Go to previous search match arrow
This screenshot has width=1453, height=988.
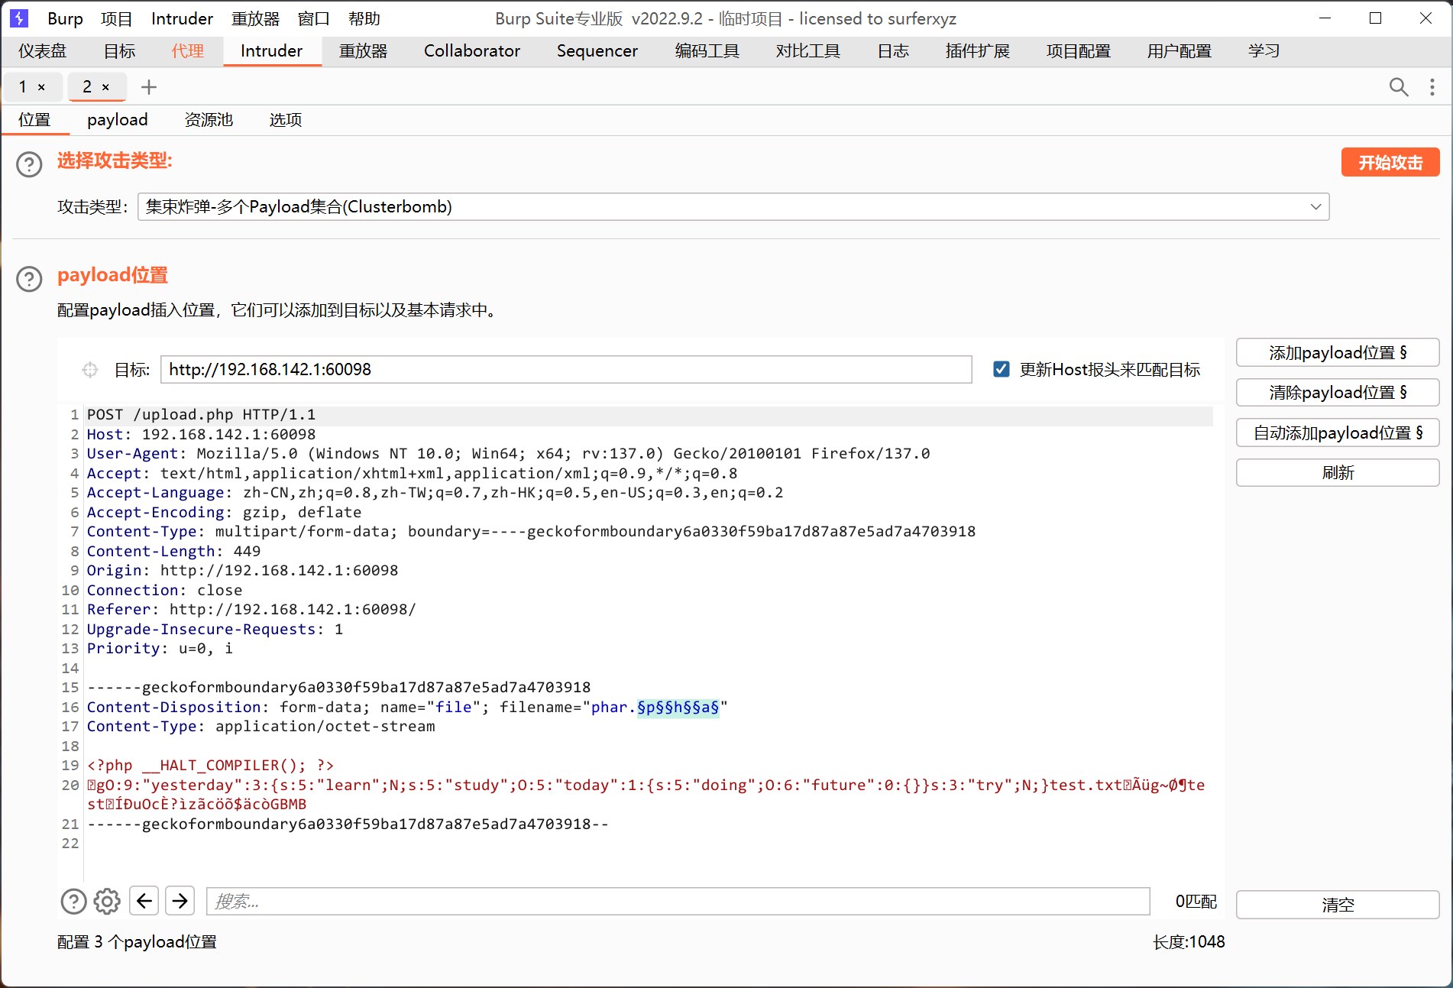pyautogui.click(x=144, y=902)
